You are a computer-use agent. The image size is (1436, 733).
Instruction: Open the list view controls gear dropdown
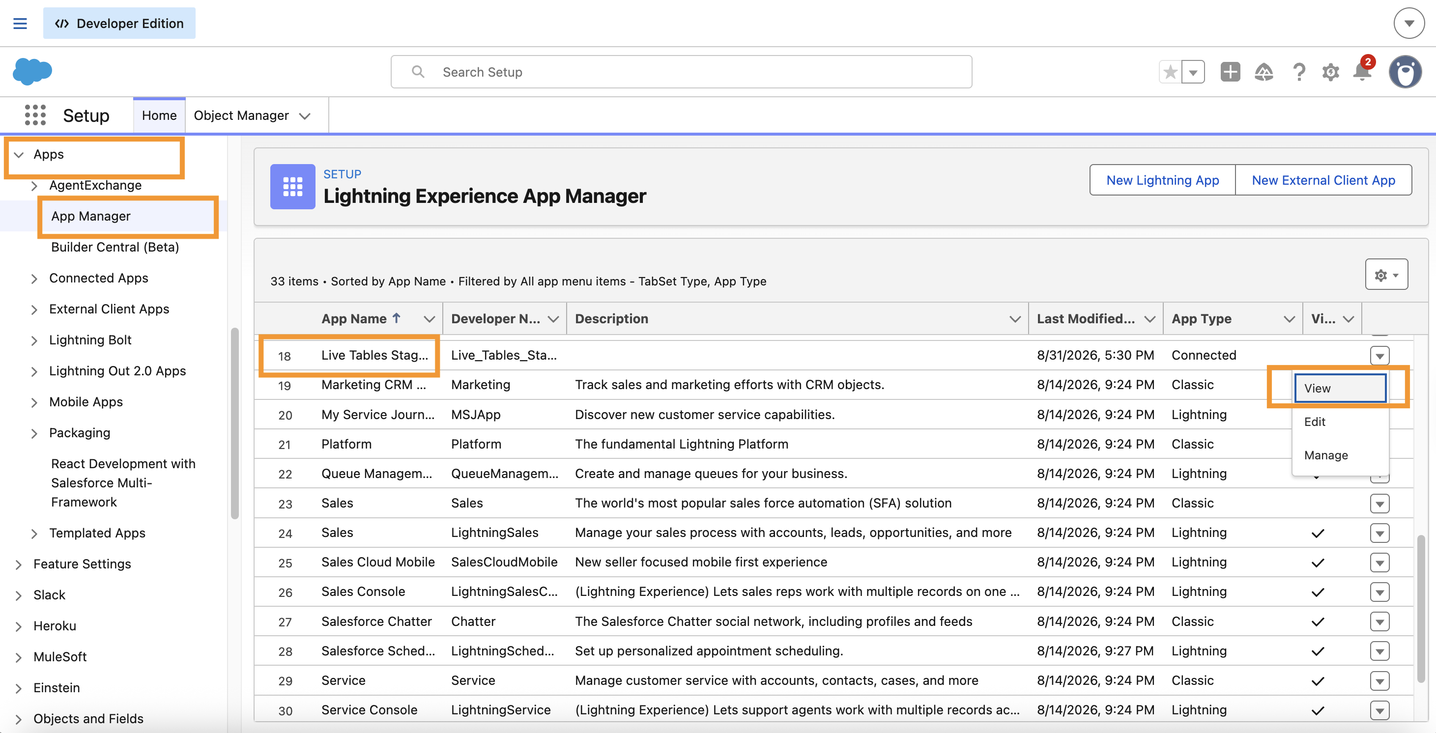(1386, 274)
